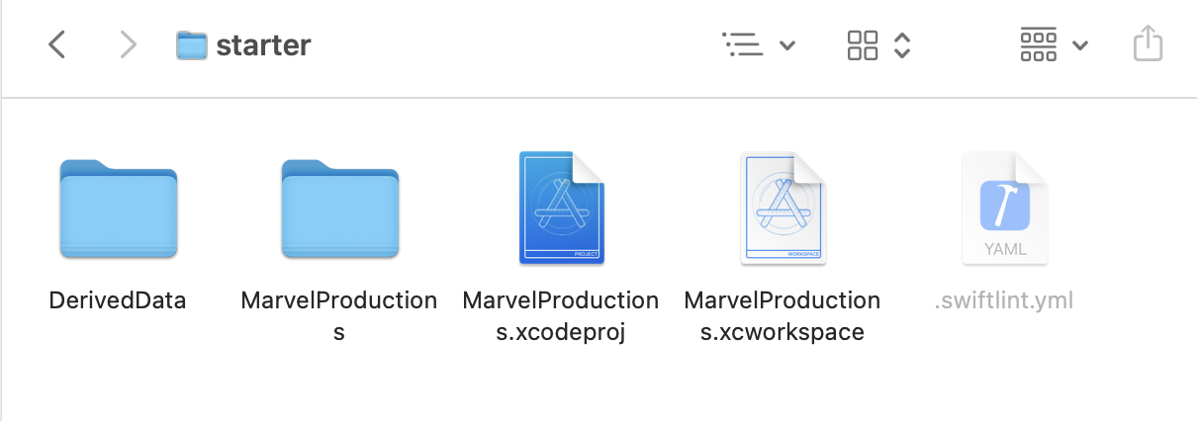
Task: Click the chevron beside the list view icon
Action: pos(787,45)
